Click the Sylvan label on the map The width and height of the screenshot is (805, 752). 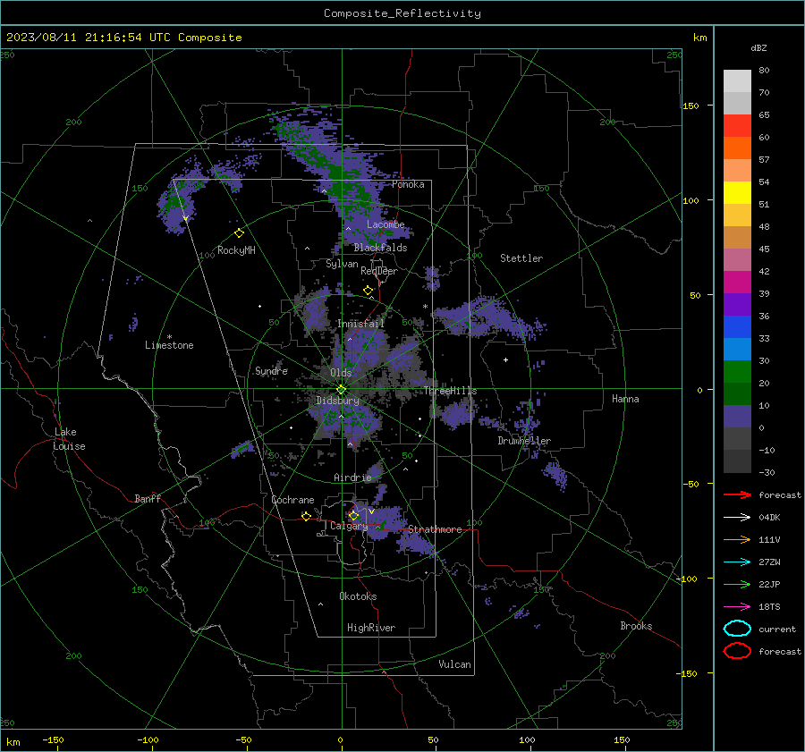coord(342,264)
